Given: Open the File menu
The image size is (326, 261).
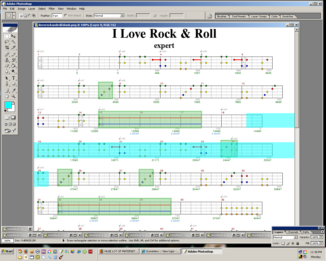Looking at the screenshot, I should click(5, 9).
